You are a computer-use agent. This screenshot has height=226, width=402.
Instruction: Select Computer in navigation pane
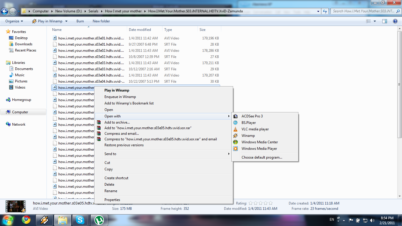click(x=23, y=112)
